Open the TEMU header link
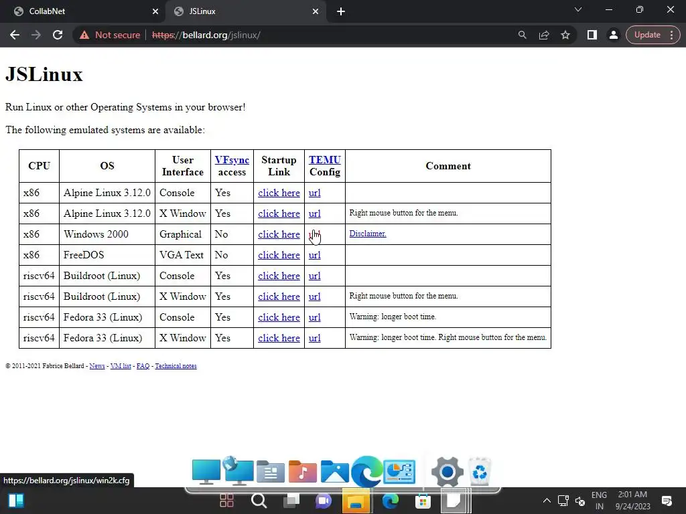The height and width of the screenshot is (514, 686). tap(325, 160)
